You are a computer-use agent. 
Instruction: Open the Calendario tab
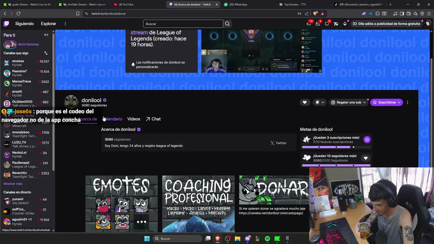[x=112, y=119]
